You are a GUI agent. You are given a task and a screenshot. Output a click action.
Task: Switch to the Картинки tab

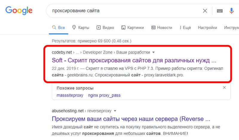pyautogui.click(x=132, y=28)
